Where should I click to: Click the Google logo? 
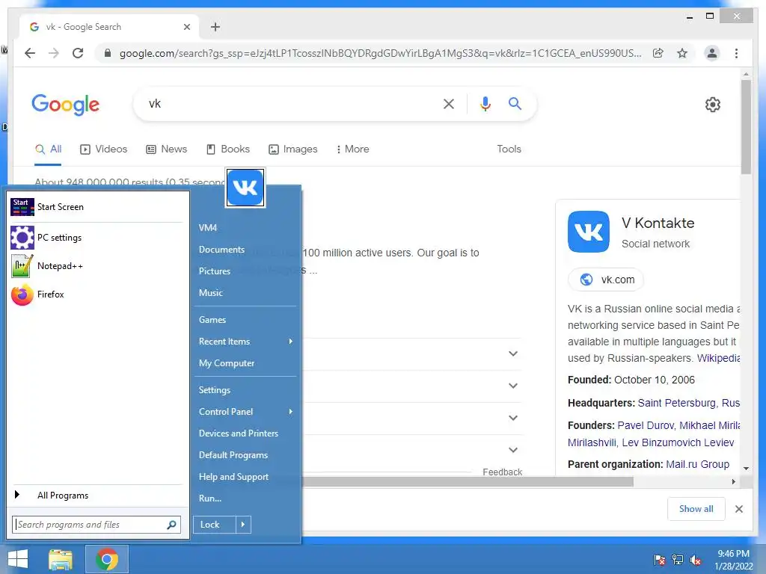tap(66, 105)
